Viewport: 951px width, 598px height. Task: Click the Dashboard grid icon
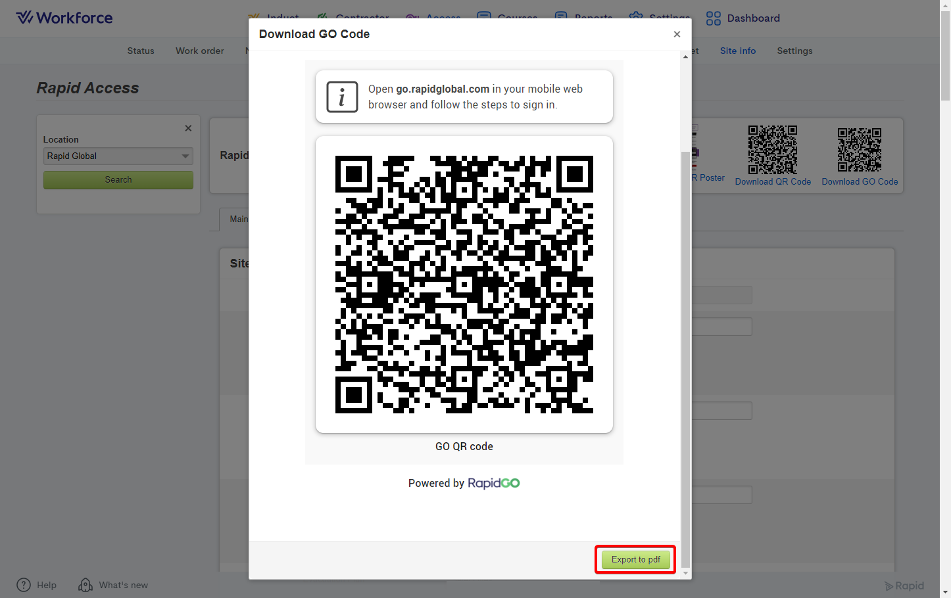713,18
